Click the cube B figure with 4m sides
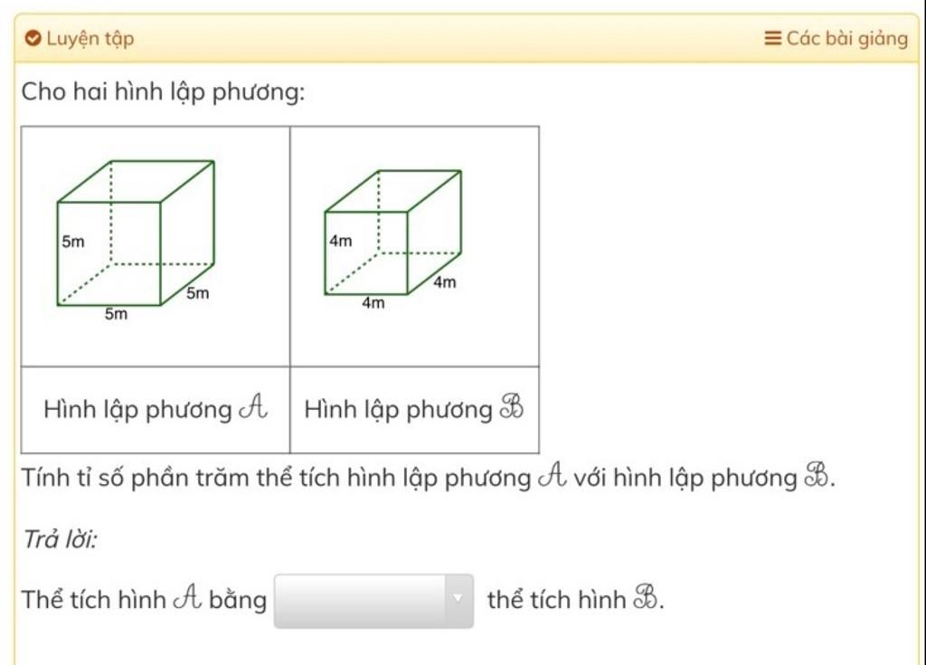This screenshot has width=926, height=665. [392, 233]
